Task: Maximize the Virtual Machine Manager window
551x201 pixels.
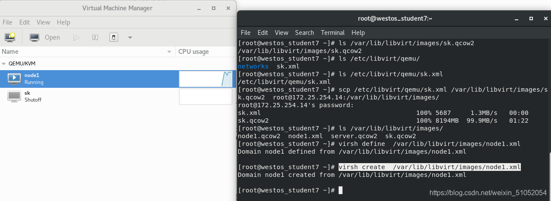Action: pos(214,8)
